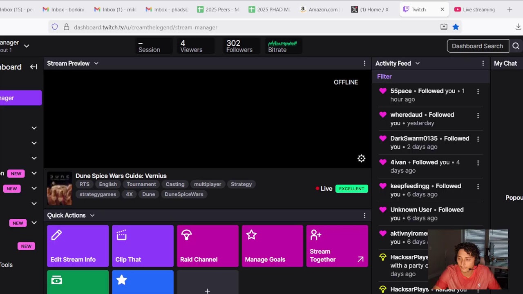Open Quick Actions panel options (three dots)
The width and height of the screenshot is (523, 294).
click(x=364, y=215)
